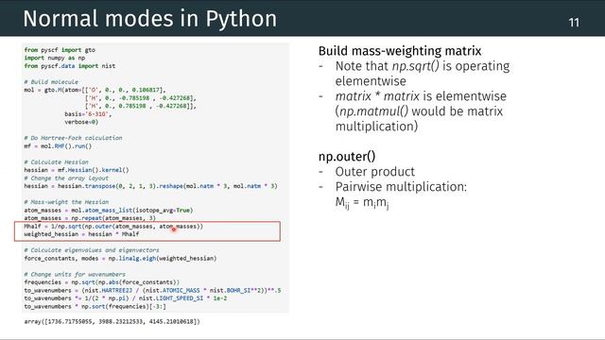This screenshot has width=605, height=340.
Task: Click the np.sort(frequencies)[-3:] line
Action: pos(95,306)
